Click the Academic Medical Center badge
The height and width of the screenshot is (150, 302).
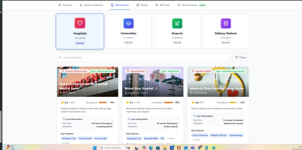(x=74, y=71)
